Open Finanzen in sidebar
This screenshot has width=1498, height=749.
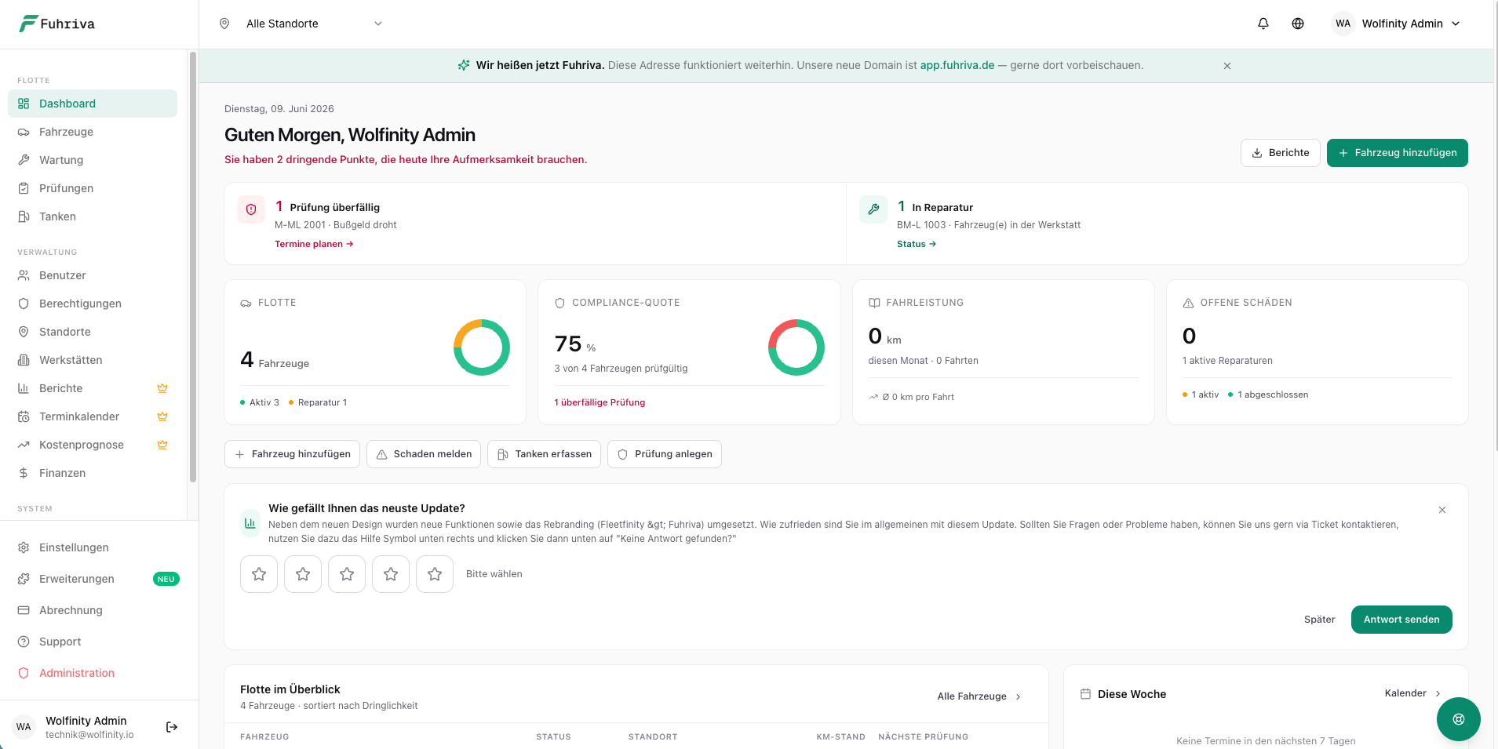[x=93, y=473]
